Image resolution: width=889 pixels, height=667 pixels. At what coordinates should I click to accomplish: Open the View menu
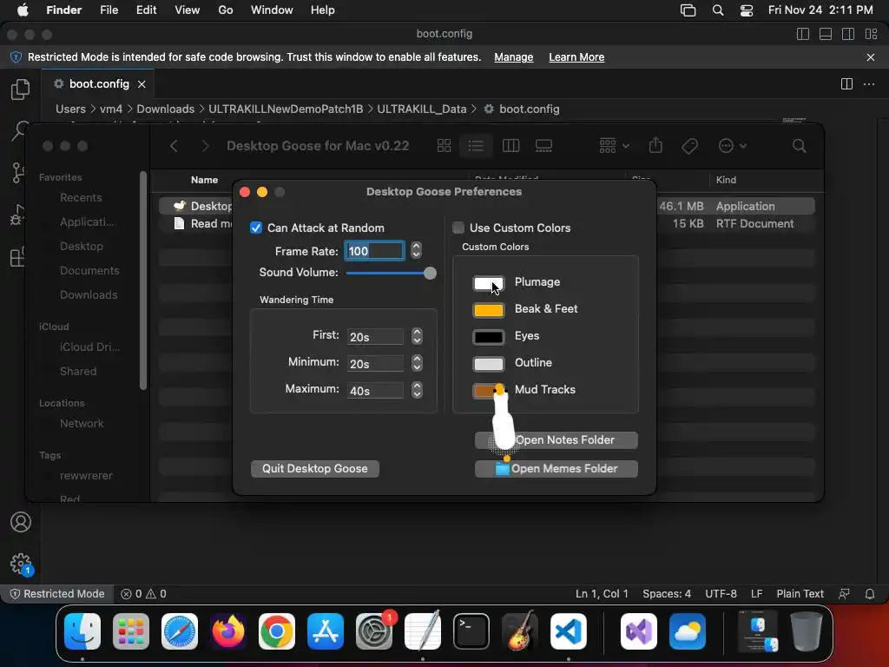click(x=188, y=10)
